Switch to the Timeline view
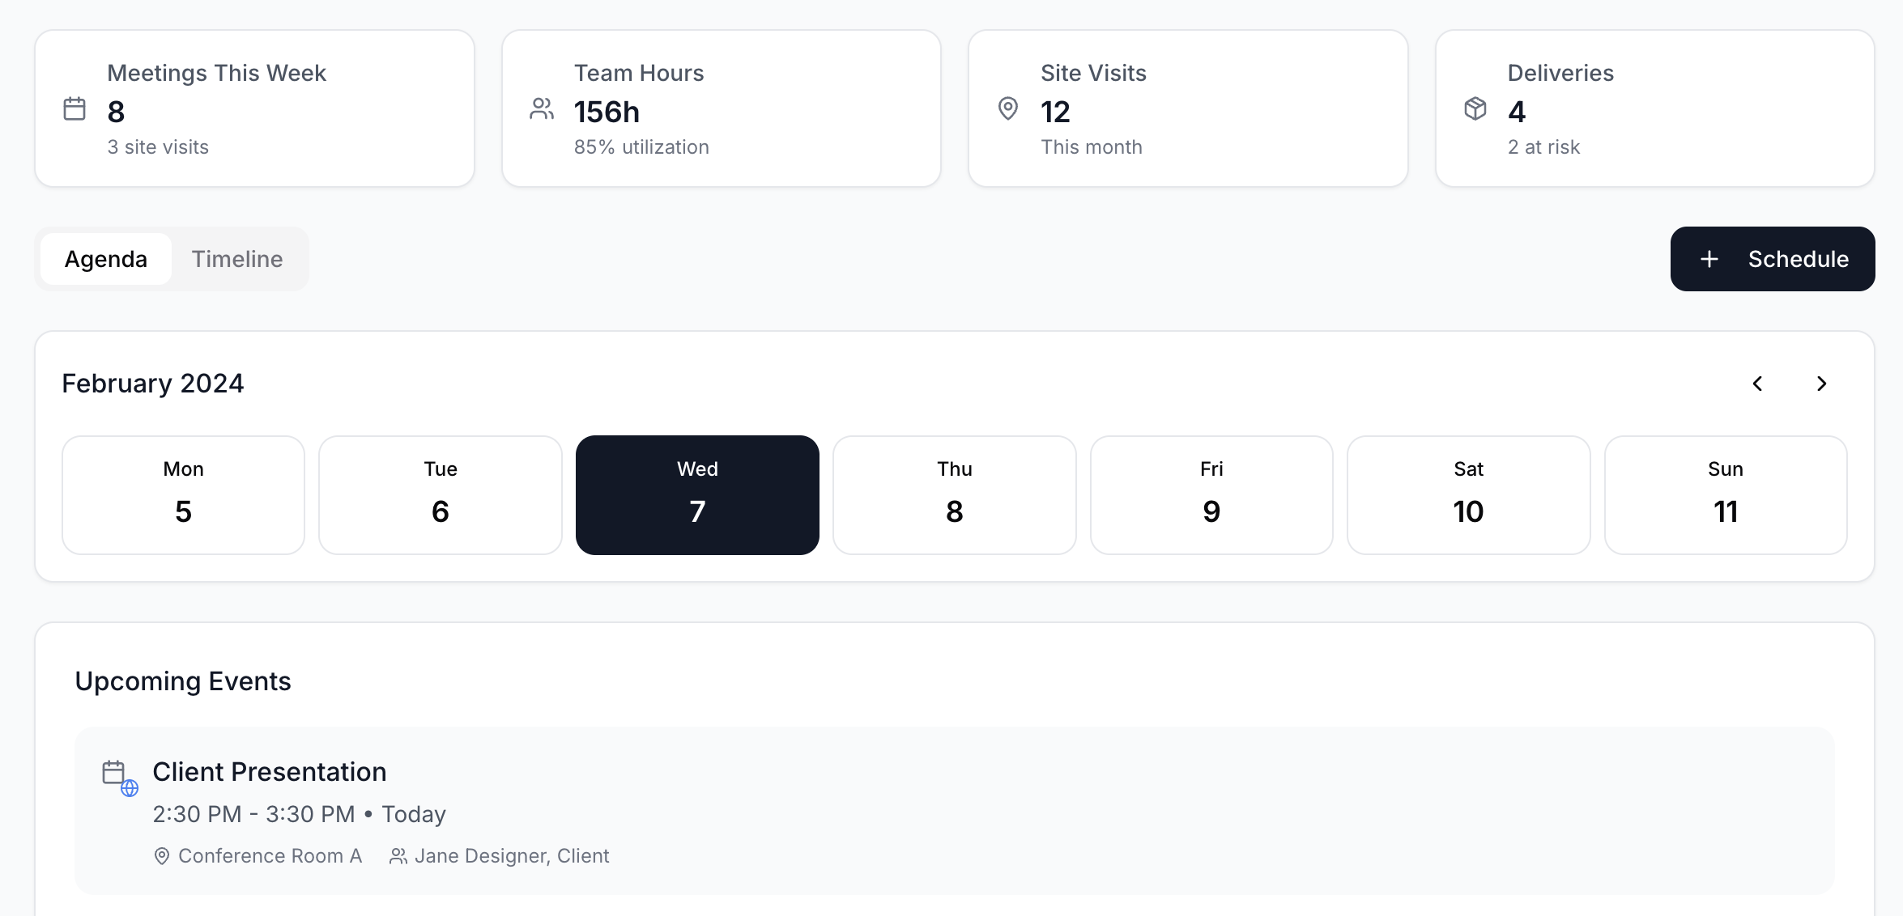Screen dimensions: 1903x916 (x=237, y=259)
